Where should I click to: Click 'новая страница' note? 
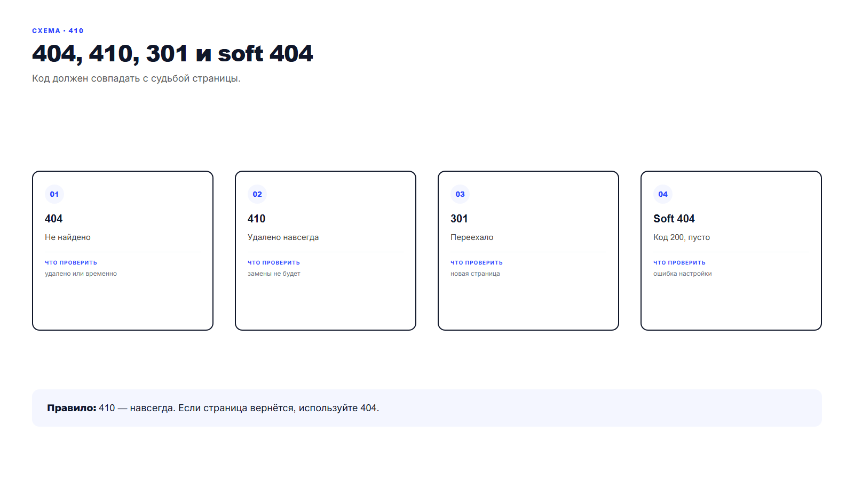coord(476,274)
